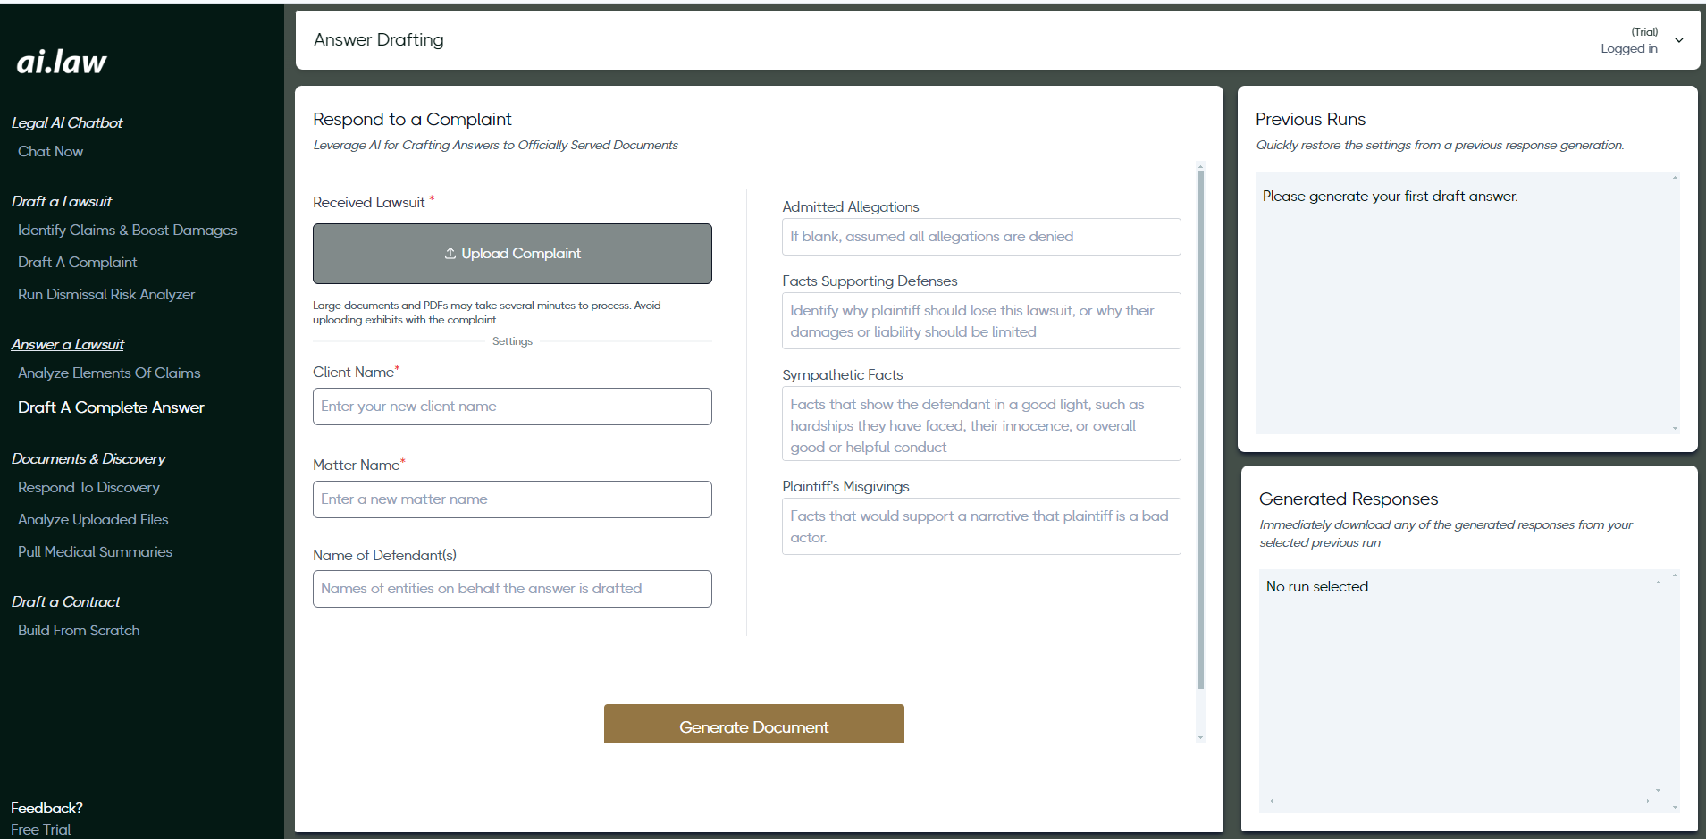Click the Feedback? link
Viewport: 1706px width, 839px height.
(46, 808)
